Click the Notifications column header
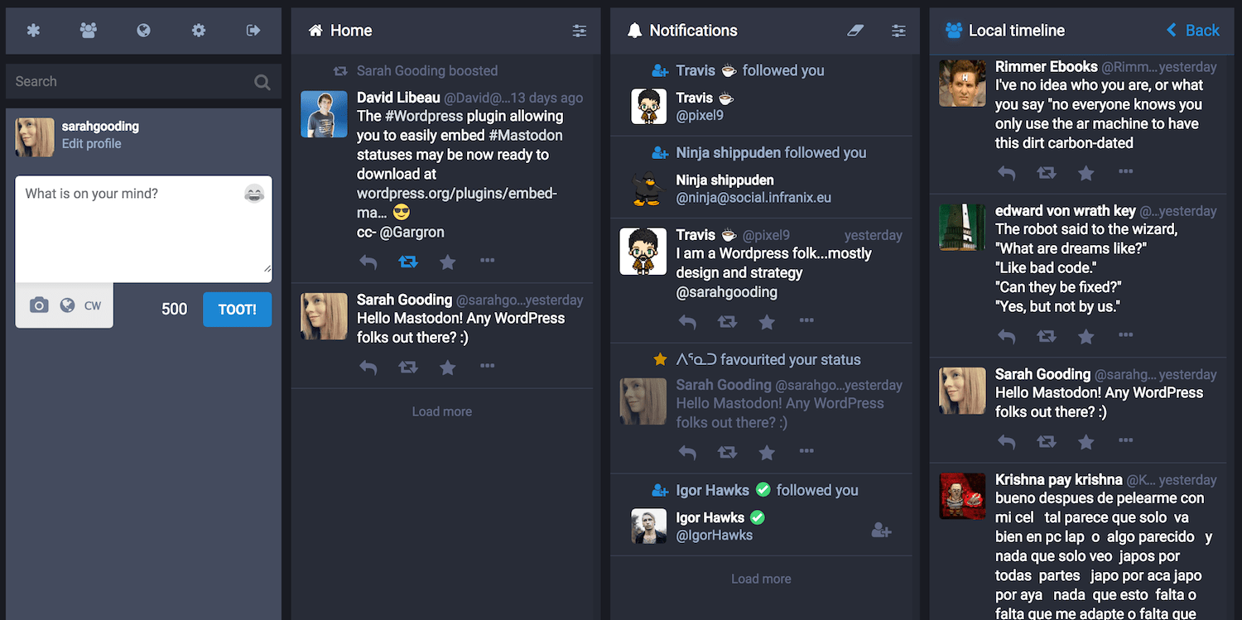 (x=693, y=31)
